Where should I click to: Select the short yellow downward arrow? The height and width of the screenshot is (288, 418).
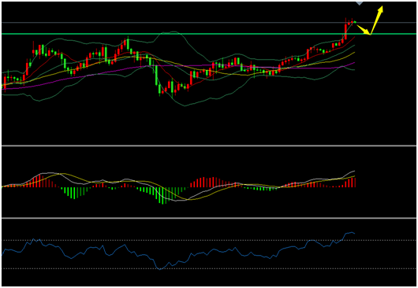364,30
